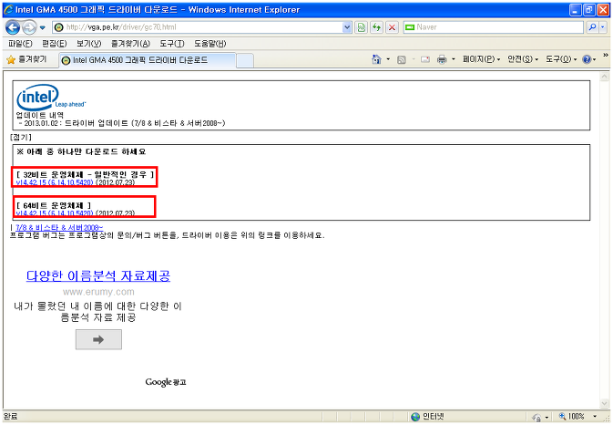Click the Intel logo image

coord(51,97)
